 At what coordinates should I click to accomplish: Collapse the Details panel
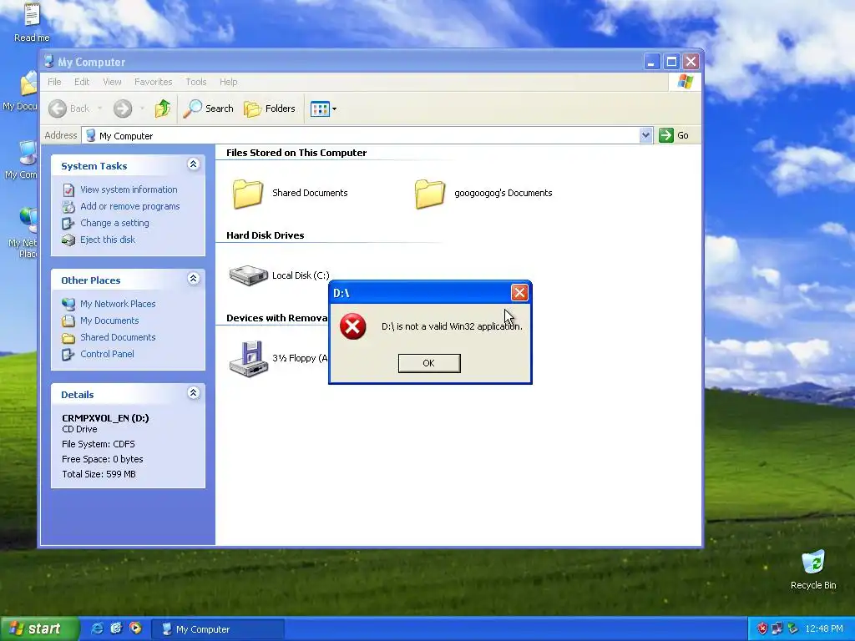pos(193,393)
